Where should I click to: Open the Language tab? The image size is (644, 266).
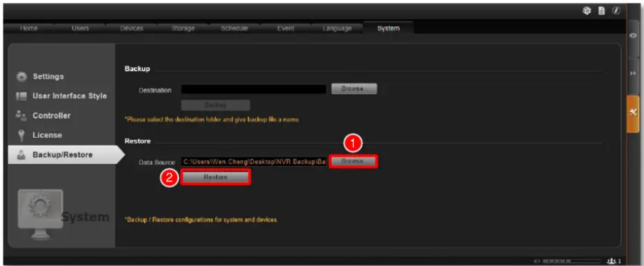(x=337, y=28)
